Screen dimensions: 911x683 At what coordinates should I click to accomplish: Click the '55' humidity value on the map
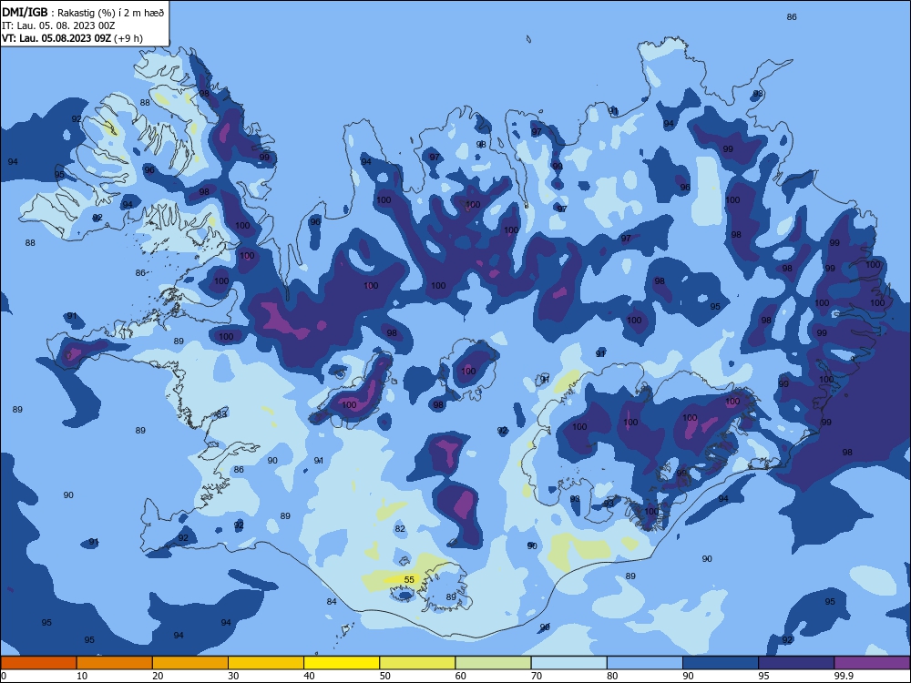click(409, 579)
